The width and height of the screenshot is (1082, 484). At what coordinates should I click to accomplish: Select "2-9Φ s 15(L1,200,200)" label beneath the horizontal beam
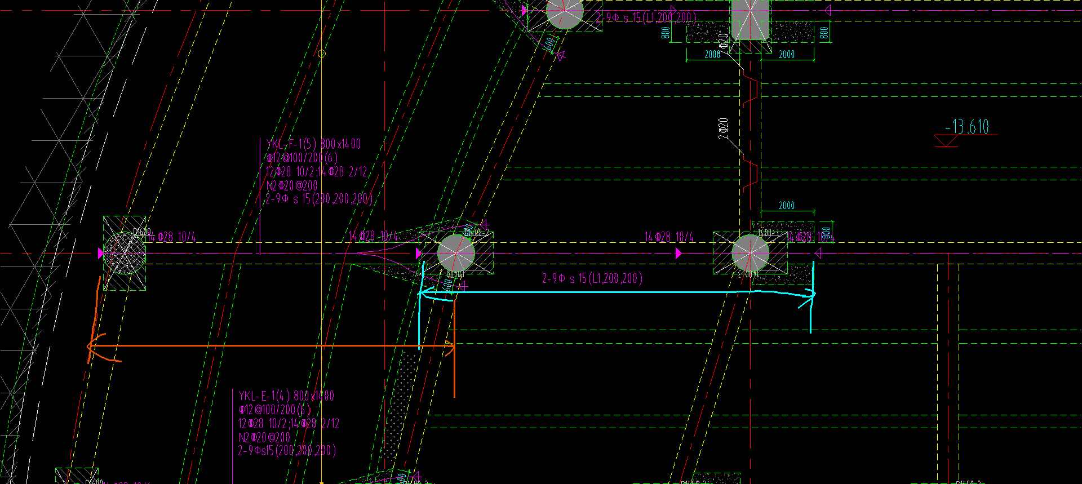592,278
